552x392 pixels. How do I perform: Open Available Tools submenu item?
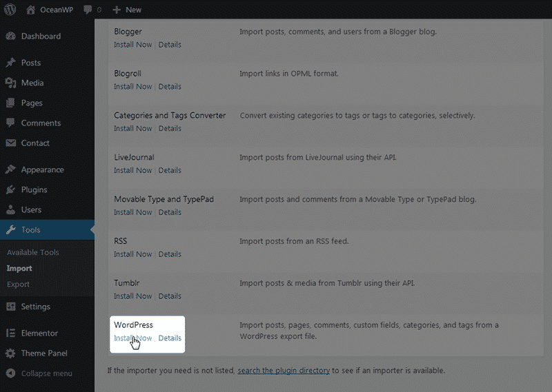[32, 252]
